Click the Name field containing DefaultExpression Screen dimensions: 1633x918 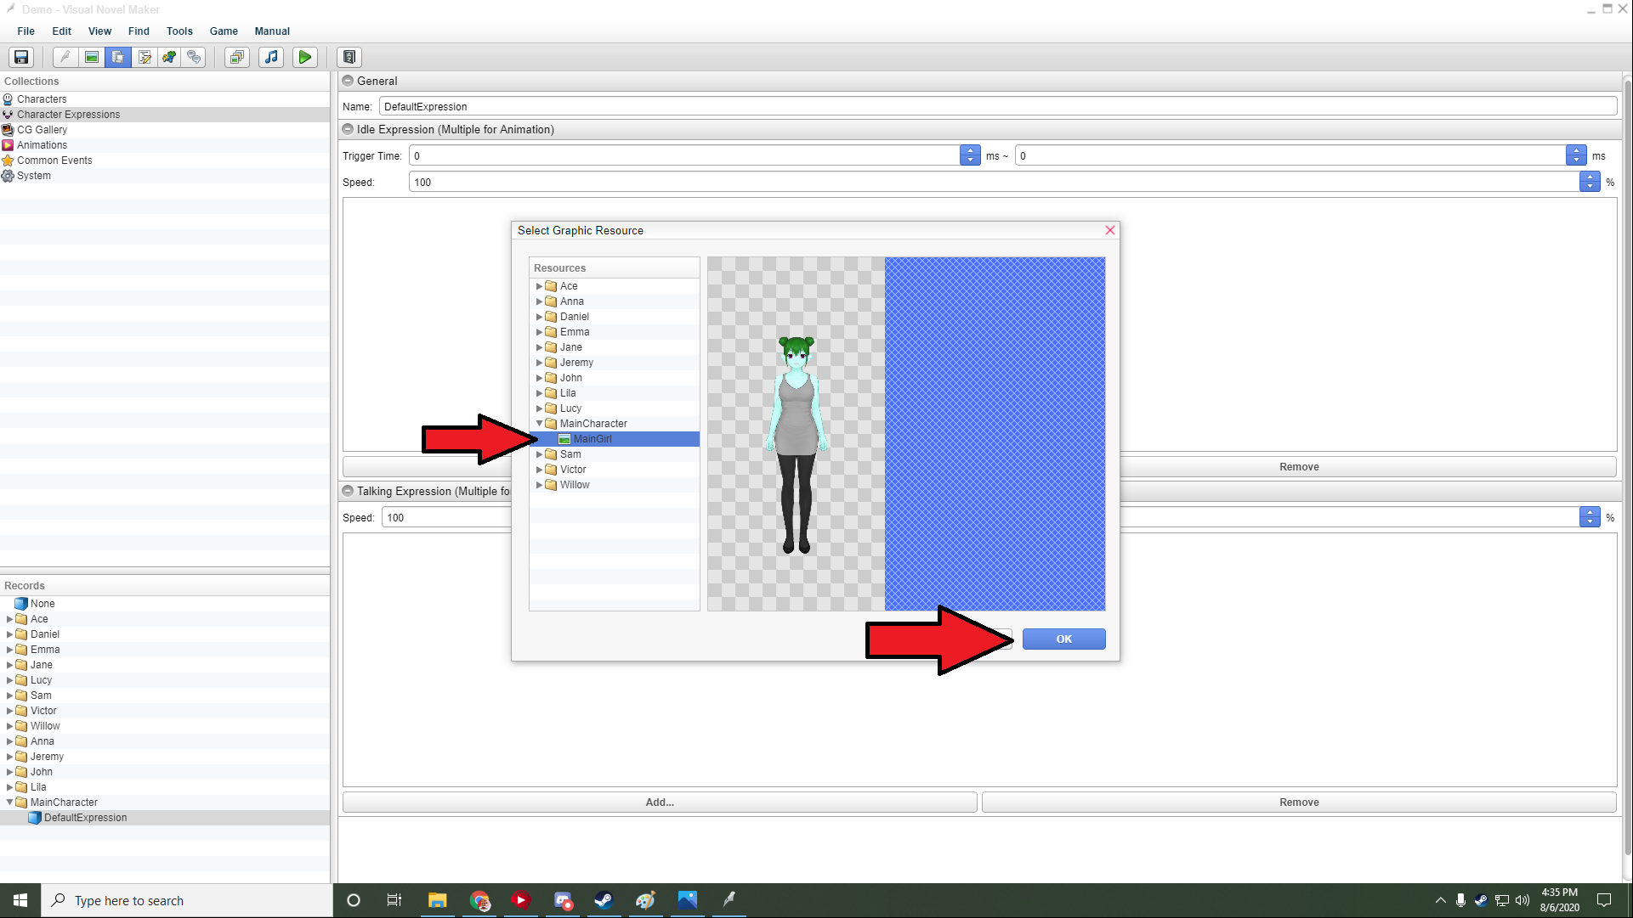point(996,106)
